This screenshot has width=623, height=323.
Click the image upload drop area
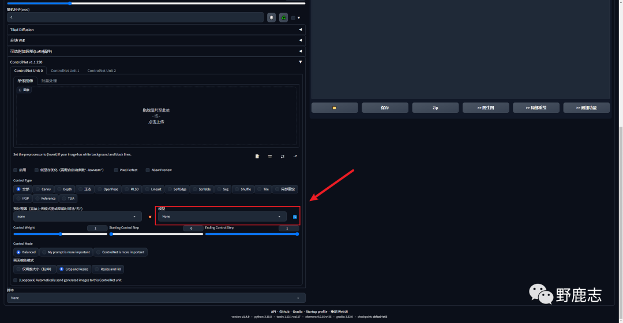(156, 116)
